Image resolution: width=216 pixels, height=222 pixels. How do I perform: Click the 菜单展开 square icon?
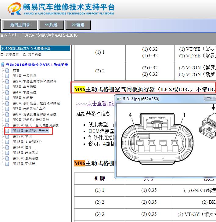[x=2, y=54]
